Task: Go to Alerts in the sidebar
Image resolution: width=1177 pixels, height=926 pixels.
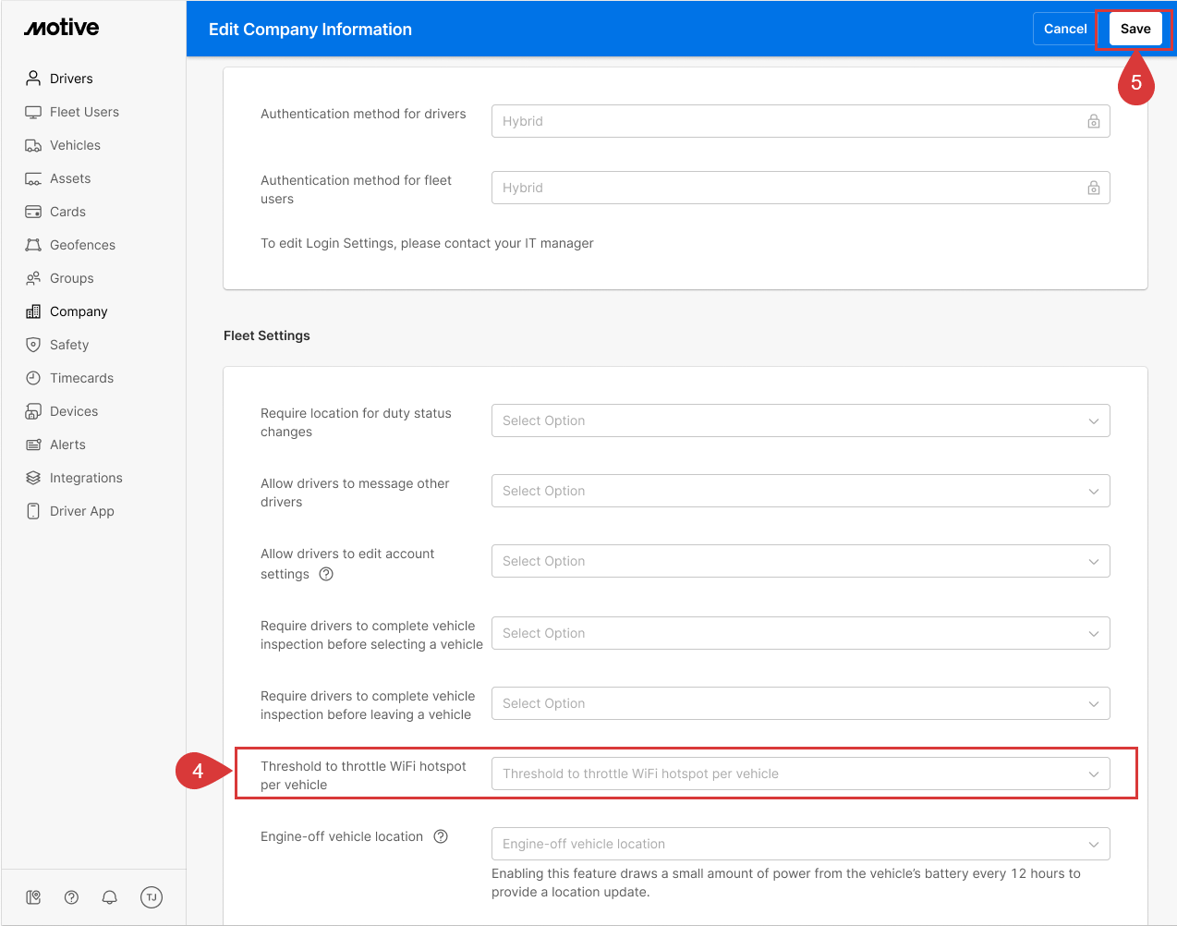Action: [67, 445]
